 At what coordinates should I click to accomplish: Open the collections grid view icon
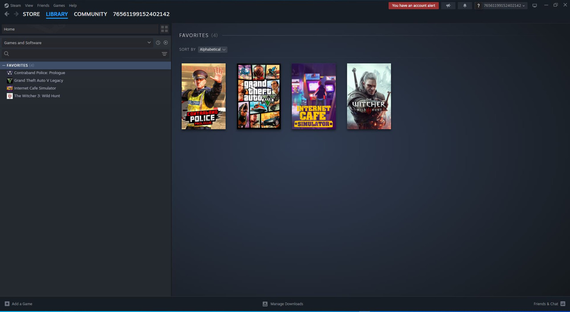[x=164, y=29]
